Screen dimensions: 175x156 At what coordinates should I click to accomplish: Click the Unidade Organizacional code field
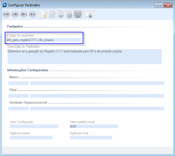click(19, 108)
